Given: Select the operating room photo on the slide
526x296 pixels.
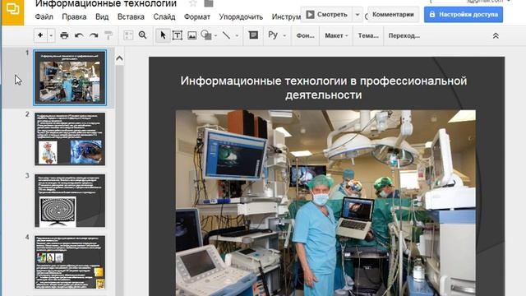Looking at the screenshot, I should point(325,203).
